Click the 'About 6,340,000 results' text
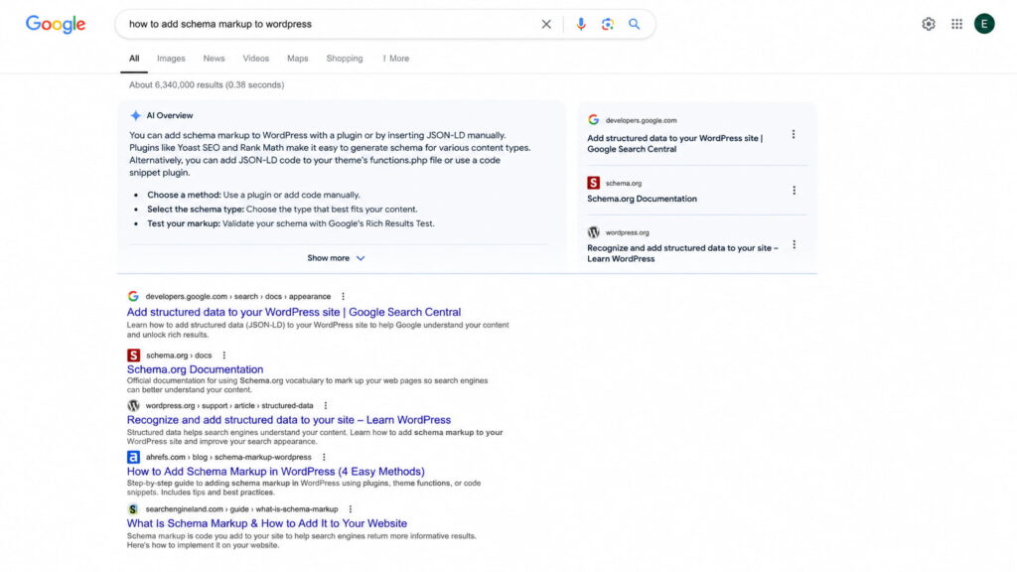Image resolution: width=1017 pixels, height=572 pixels. click(x=207, y=85)
